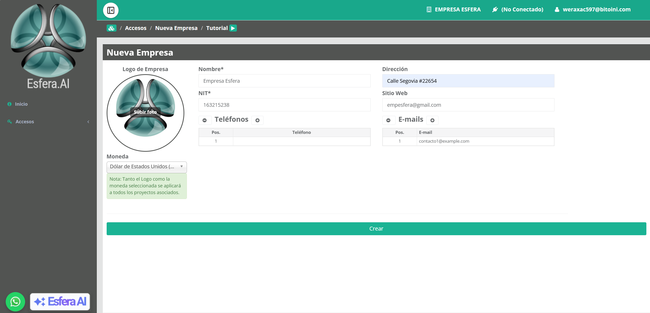Click the plug icon for connection status

coord(495,10)
